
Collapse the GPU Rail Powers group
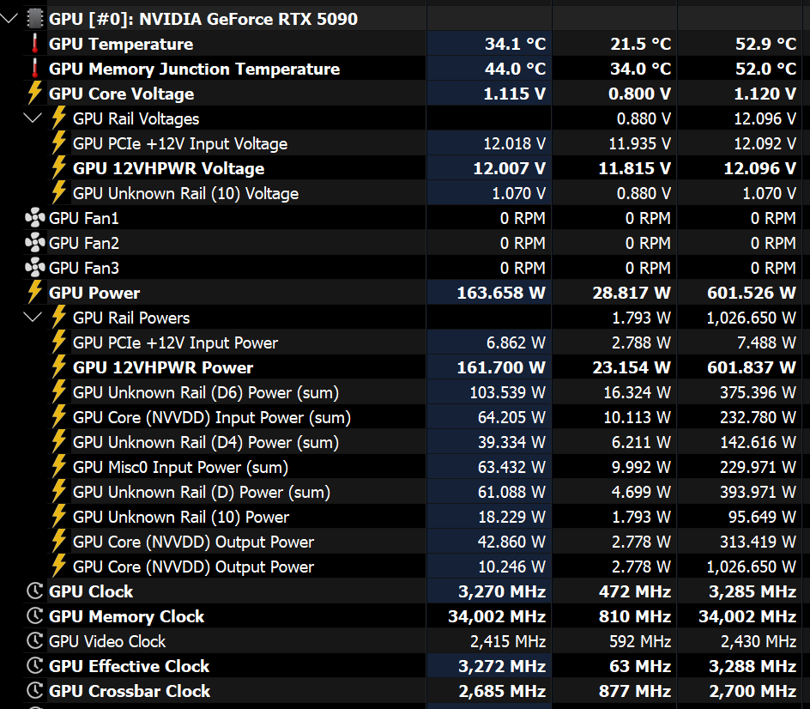tap(33, 318)
